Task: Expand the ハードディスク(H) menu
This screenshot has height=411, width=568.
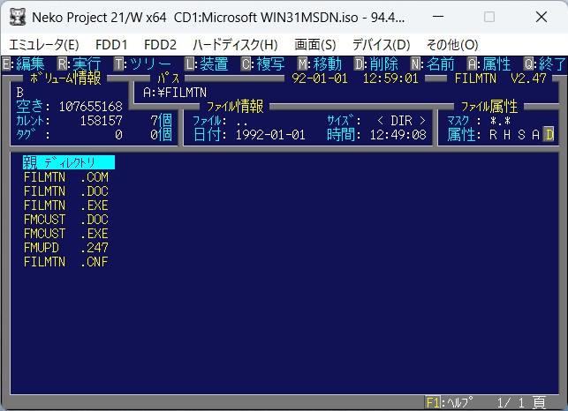Action: [x=234, y=44]
